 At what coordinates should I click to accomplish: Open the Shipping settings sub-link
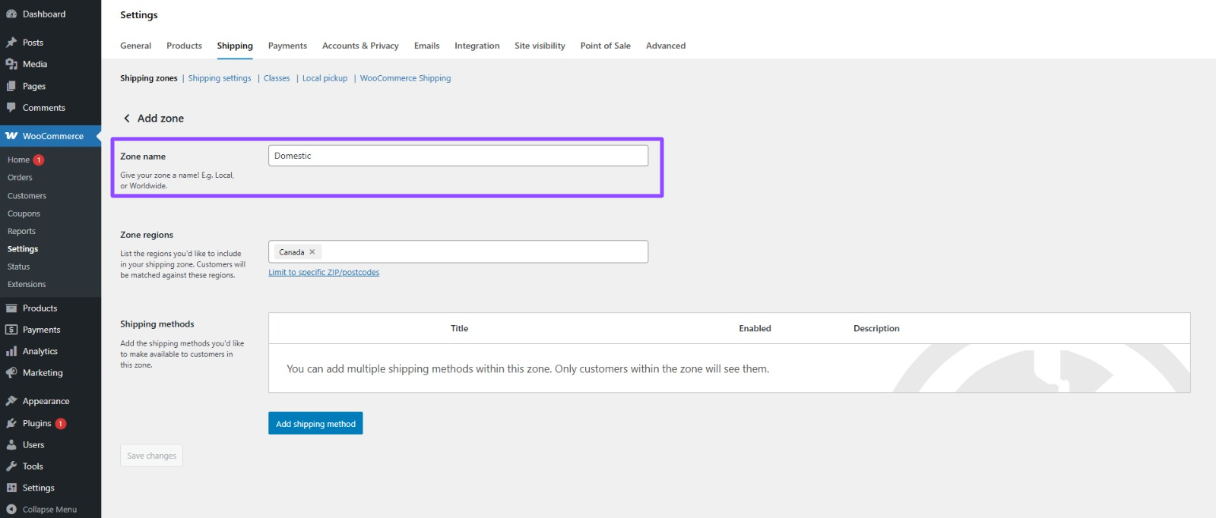tap(220, 78)
